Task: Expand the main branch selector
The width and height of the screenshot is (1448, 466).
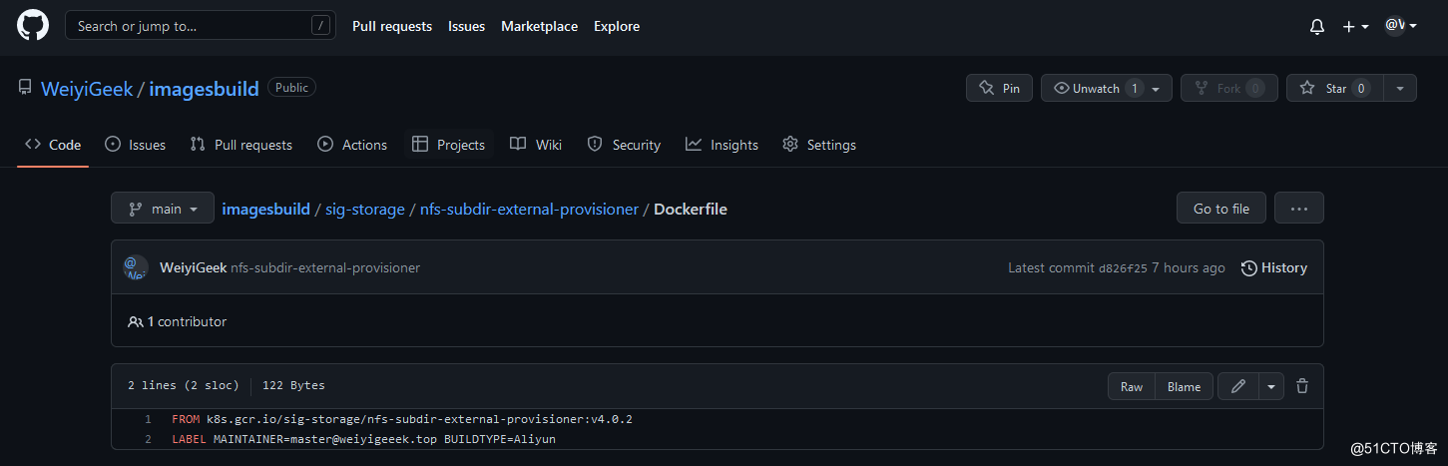Action: [x=163, y=209]
